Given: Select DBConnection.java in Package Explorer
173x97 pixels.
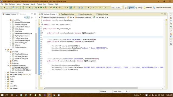Looking at the screenshot, I should 21,56.
